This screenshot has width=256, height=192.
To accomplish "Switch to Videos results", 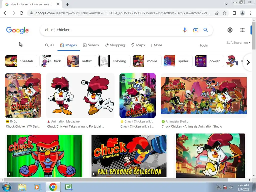I will point(91,45).
